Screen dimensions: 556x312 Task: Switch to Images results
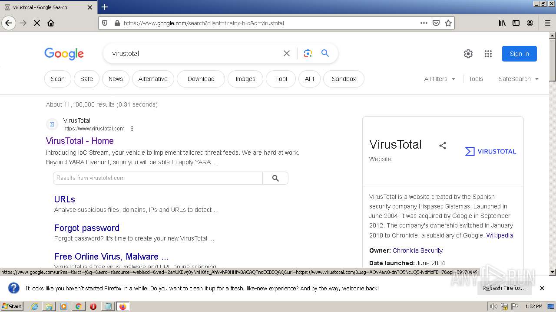click(x=245, y=79)
